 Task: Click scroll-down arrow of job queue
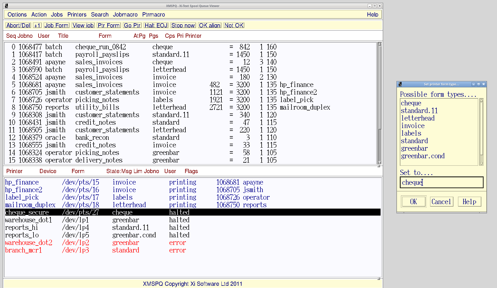click(379, 162)
